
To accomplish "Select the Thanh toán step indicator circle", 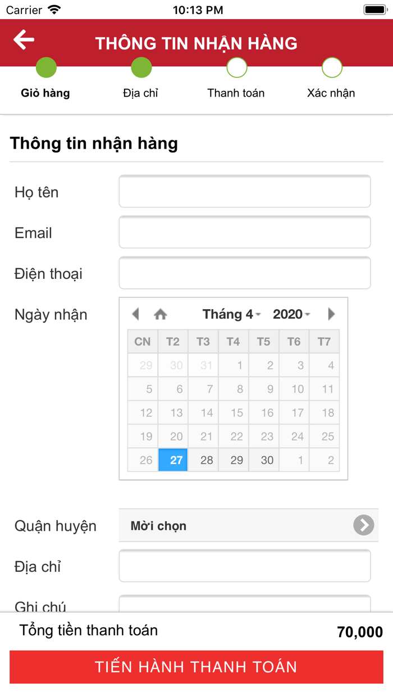I will tap(236, 67).
